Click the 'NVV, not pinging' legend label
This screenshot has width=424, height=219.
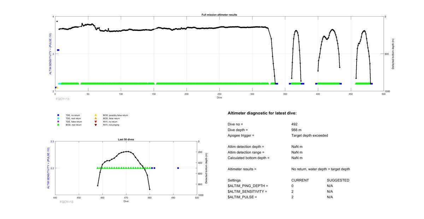coord(111,125)
